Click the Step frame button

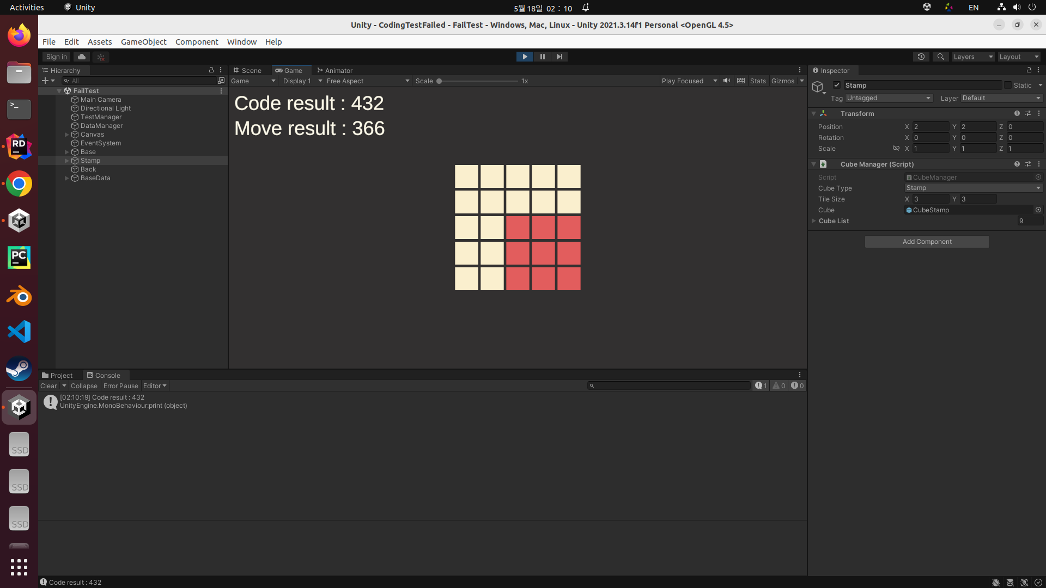(559, 57)
